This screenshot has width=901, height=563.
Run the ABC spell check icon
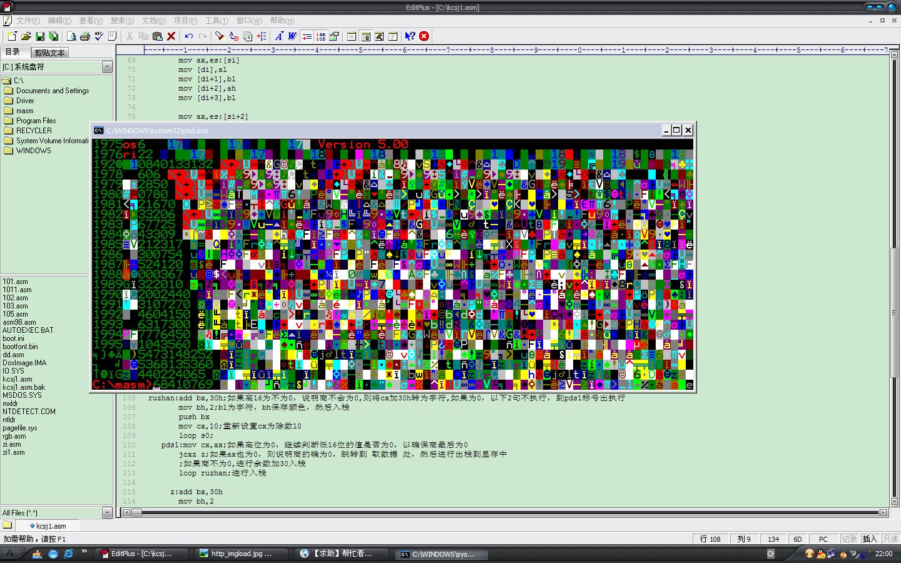pos(99,36)
